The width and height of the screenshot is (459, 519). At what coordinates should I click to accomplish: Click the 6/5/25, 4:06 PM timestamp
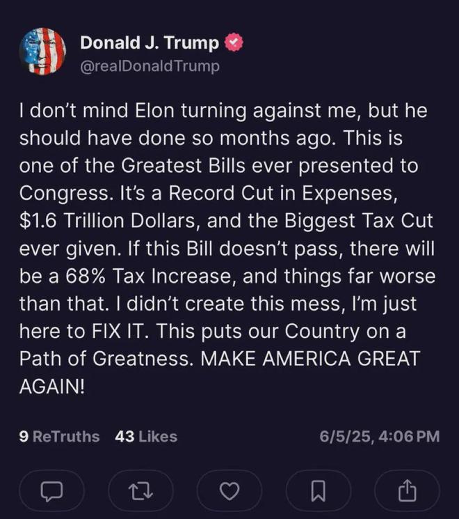[x=380, y=437]
